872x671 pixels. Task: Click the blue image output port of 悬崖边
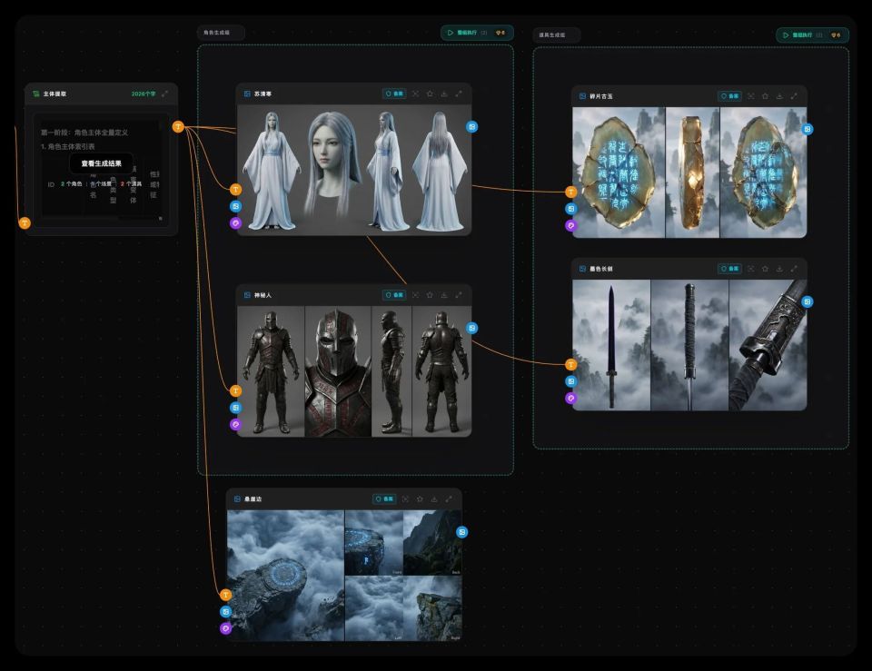(461, 532)
